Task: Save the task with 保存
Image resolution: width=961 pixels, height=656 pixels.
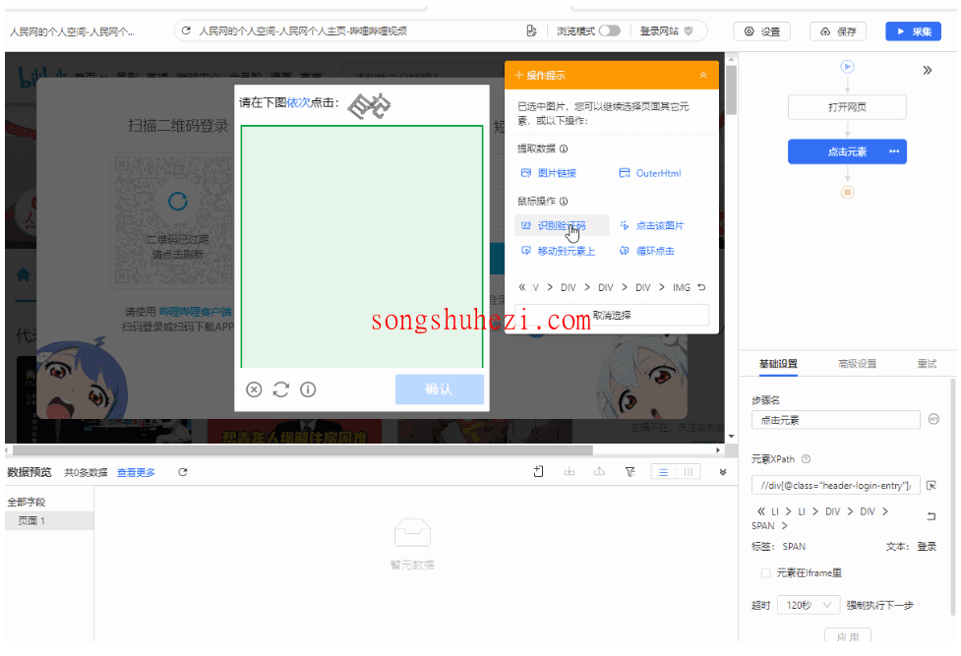Action: tap(838, 31)
